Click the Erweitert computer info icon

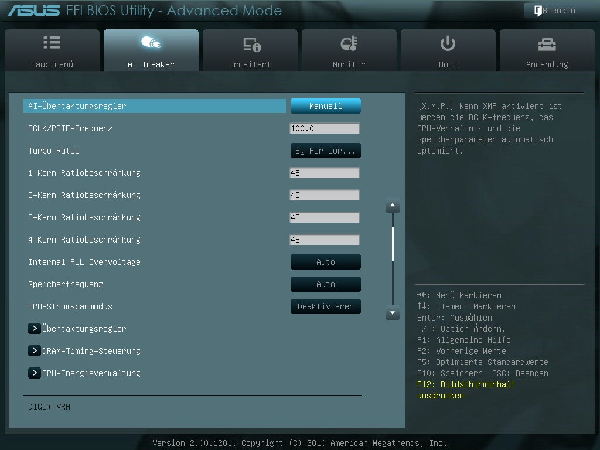pos(252,45)
